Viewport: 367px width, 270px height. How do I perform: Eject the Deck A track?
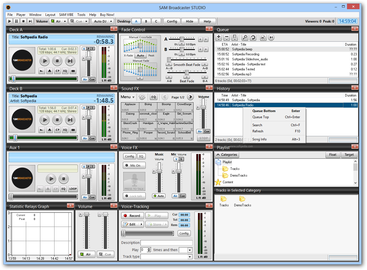(49, 71)
